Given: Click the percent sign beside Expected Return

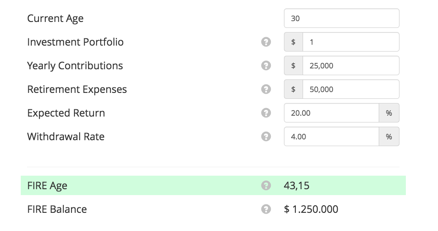Looking at the screenshot, I should tap(389, 113).
